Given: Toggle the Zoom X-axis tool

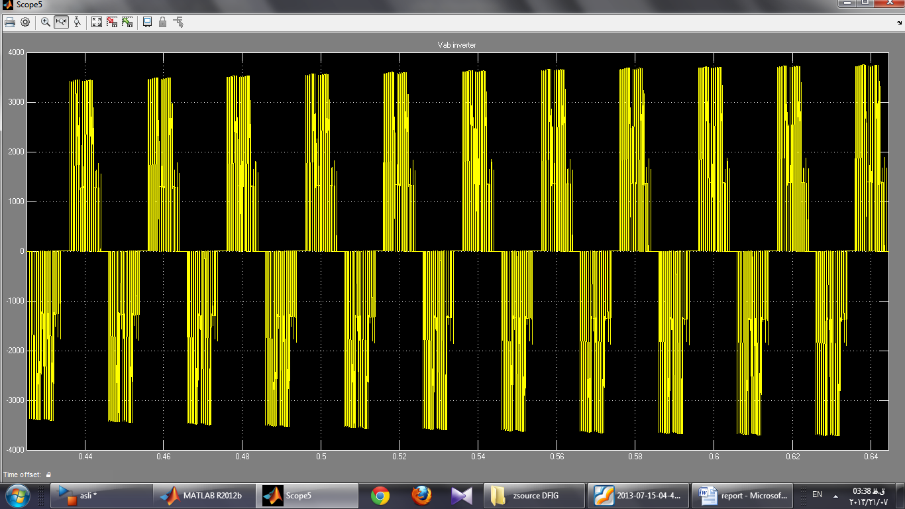Looking at the screenshot, I should click(62, 22).
